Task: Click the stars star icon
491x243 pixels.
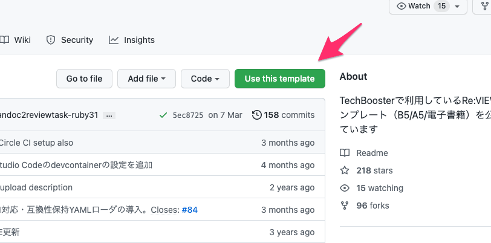Action: (x=345, y=170)
